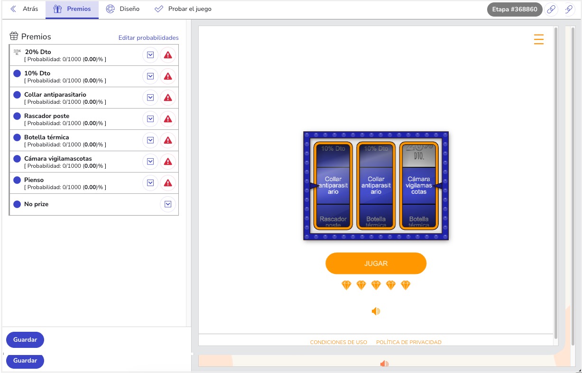This screenshot has height=373, width=582.
Task: Expand Botella térmica prize options
Action: pyautogui.click(x=150, y=140)
